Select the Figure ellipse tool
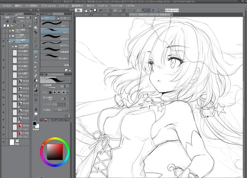The height and width of the screenshot is (178, 247). pos(36,95)
